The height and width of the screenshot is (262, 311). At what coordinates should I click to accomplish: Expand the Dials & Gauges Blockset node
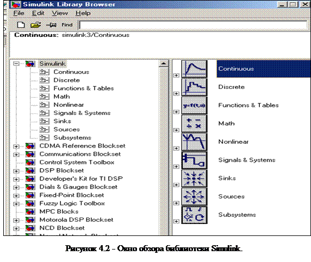pyautogui.click(x=16, y=187)
